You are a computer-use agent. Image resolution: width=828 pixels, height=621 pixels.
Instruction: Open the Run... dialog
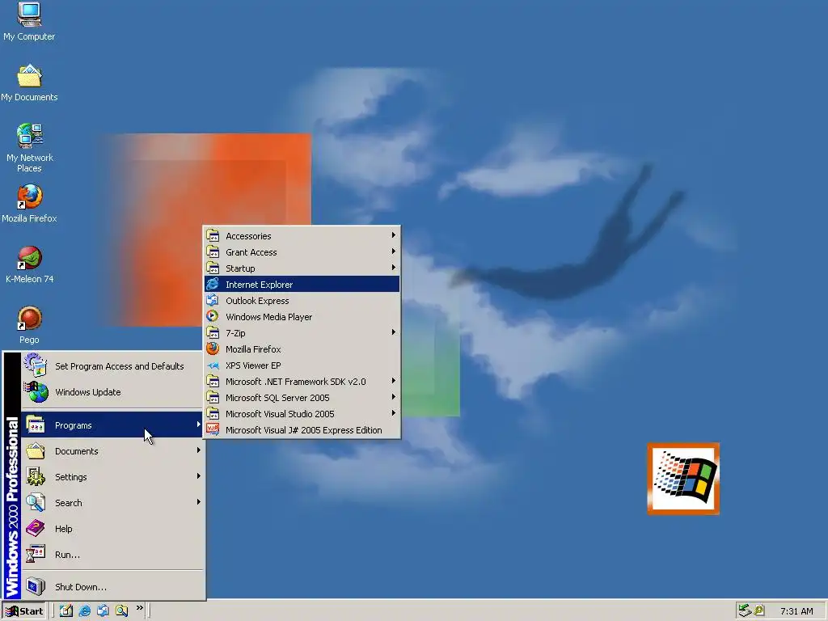pyautogui.click(x=112, y=555)
